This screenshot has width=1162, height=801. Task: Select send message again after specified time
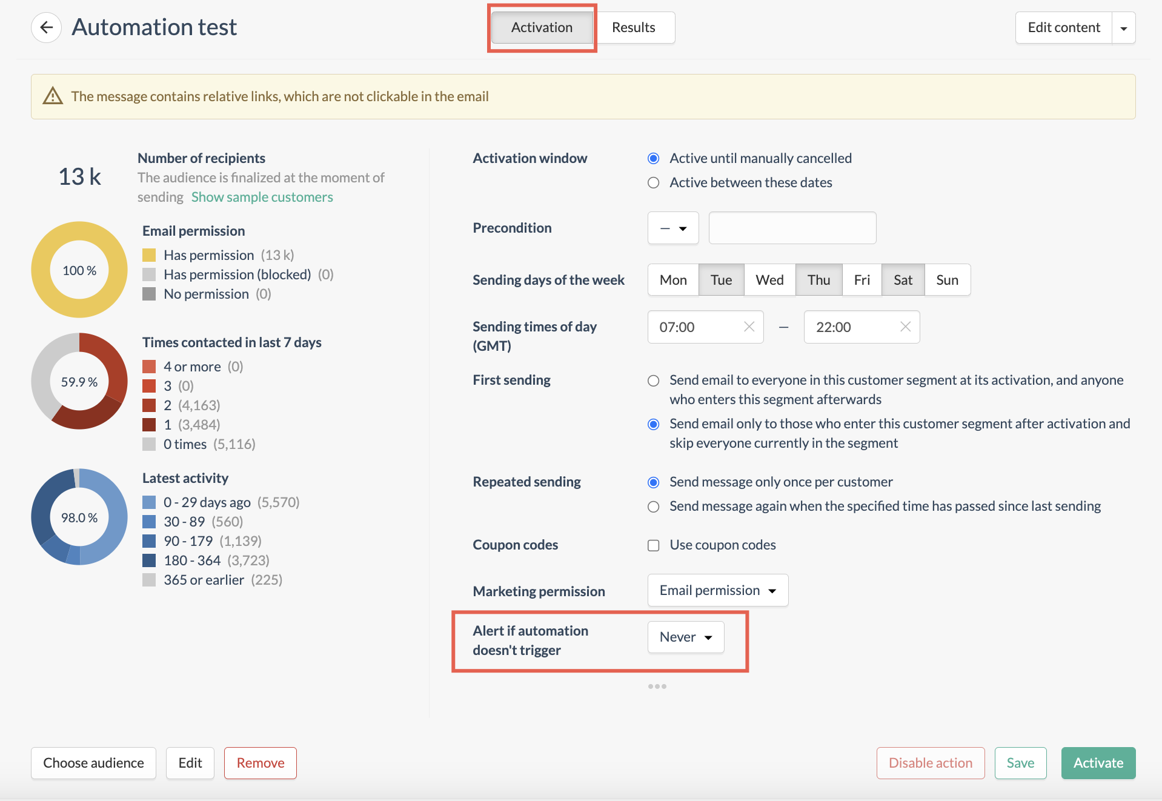[653, 507]
